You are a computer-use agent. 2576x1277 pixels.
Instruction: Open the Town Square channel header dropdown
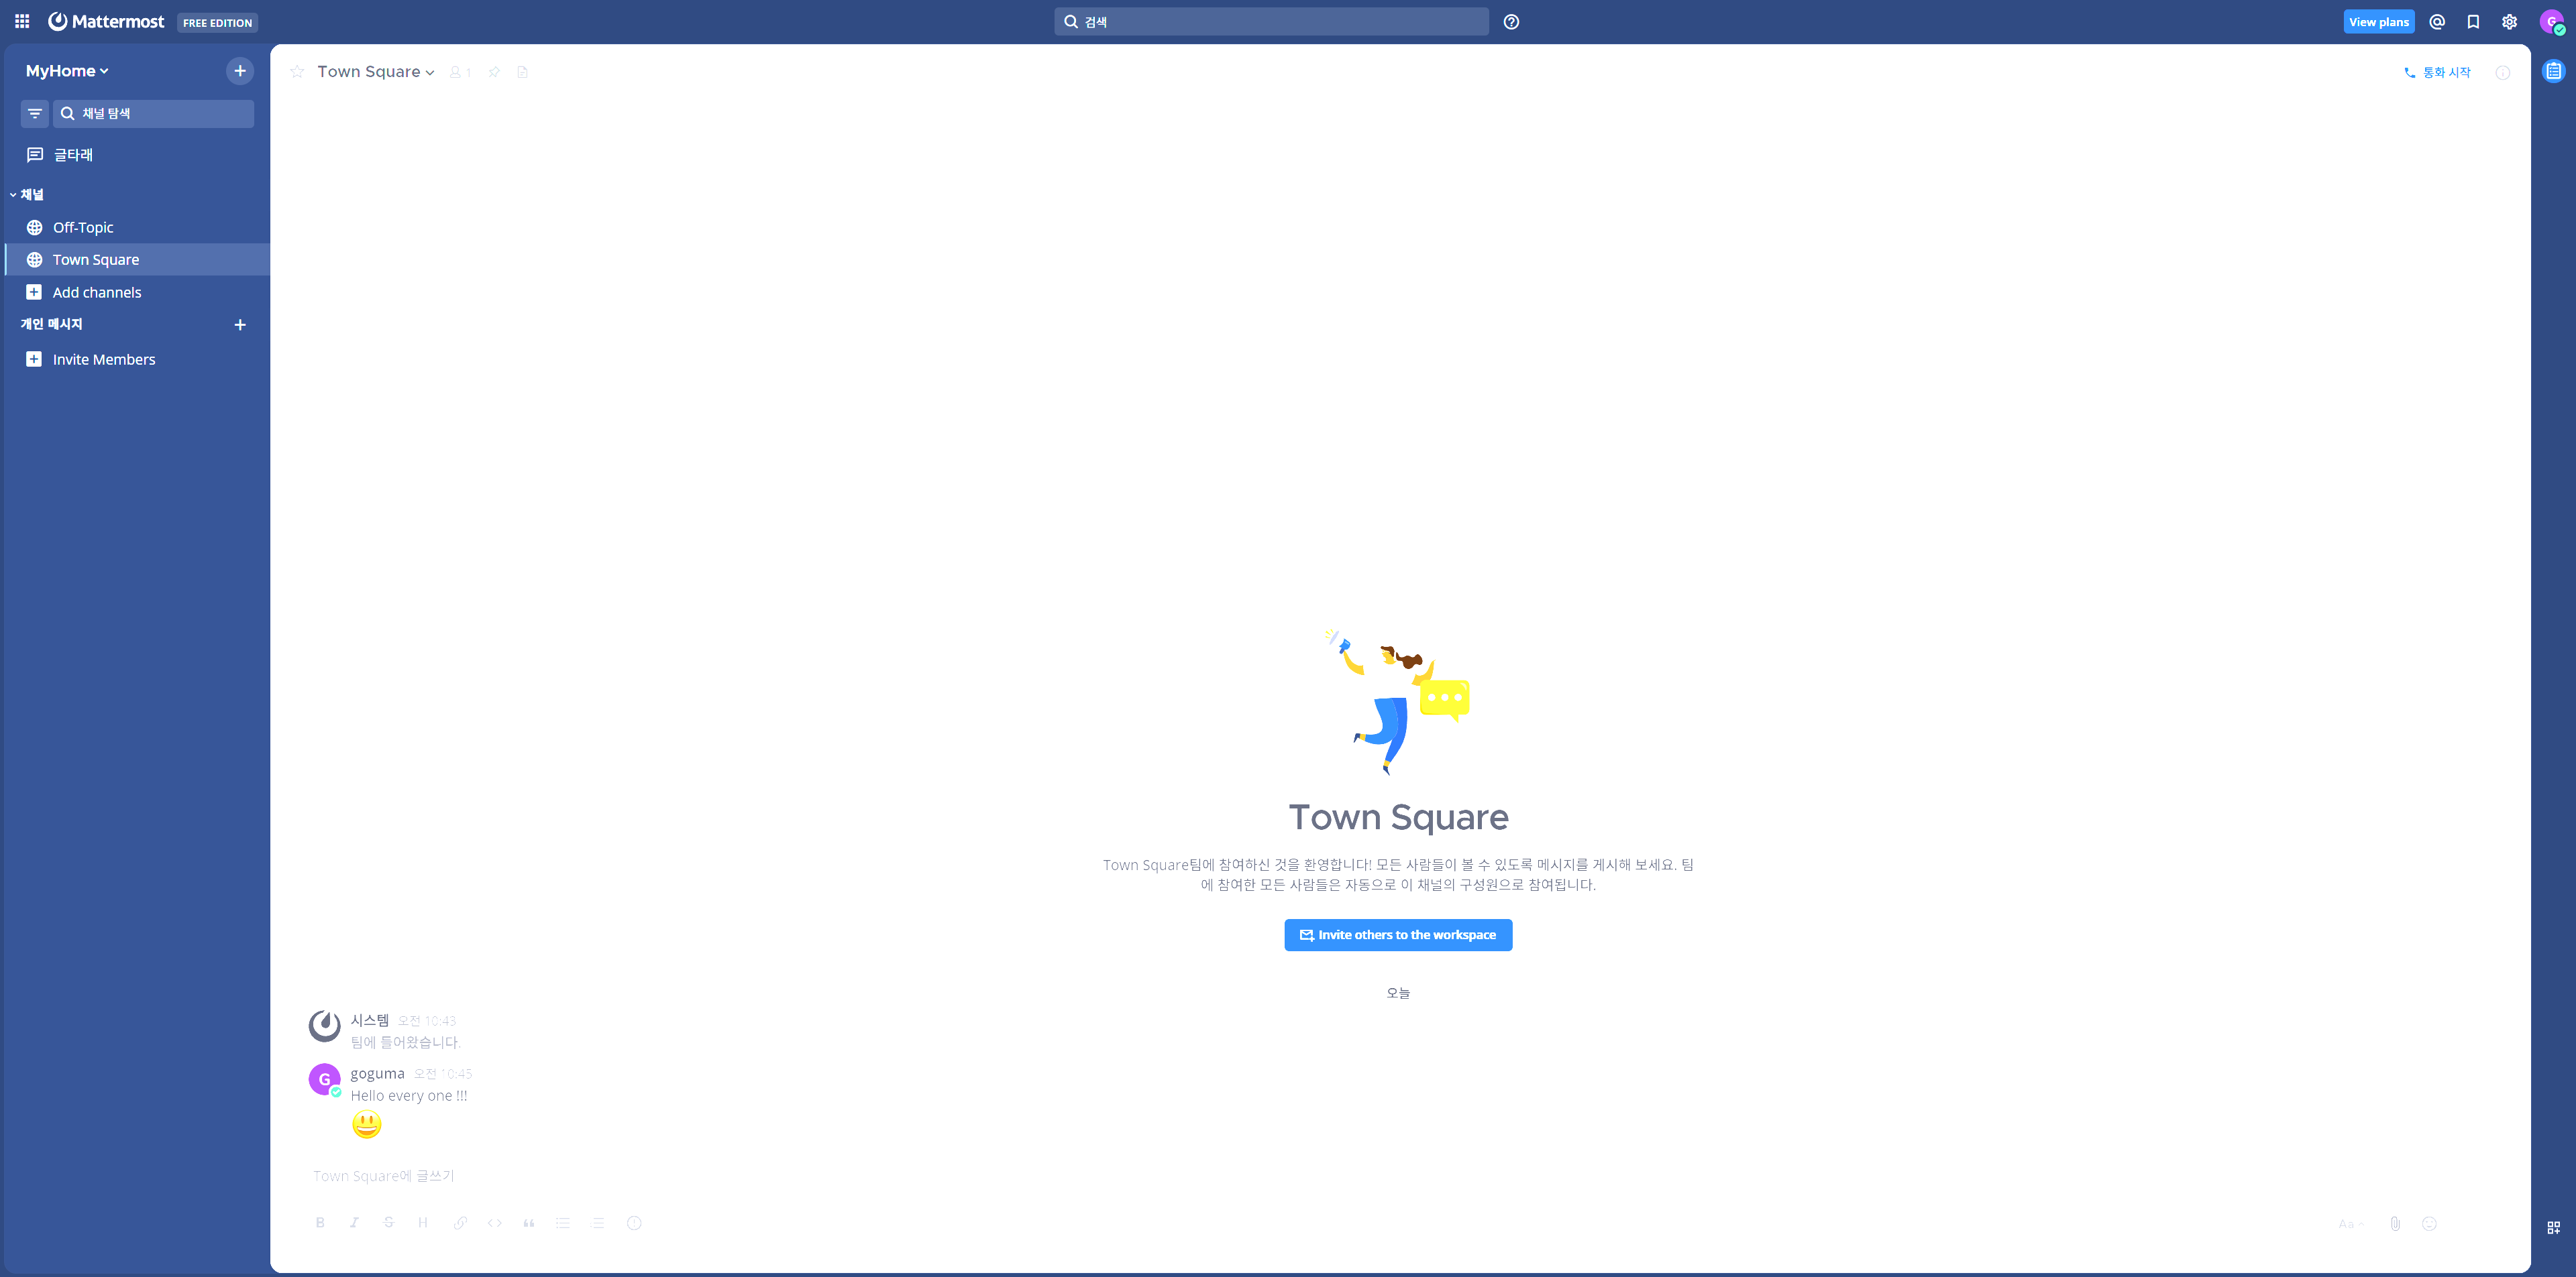click(x=375, y=72)
